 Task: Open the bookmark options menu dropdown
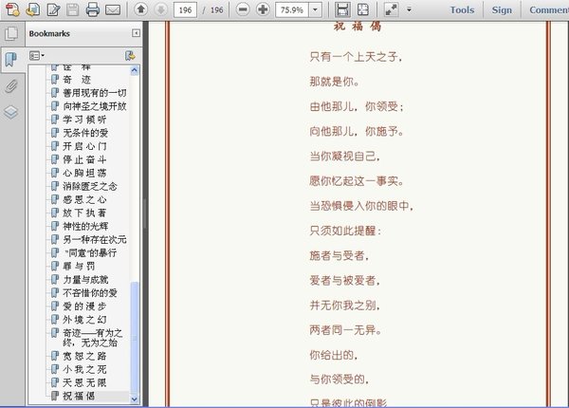coord(37,56)
